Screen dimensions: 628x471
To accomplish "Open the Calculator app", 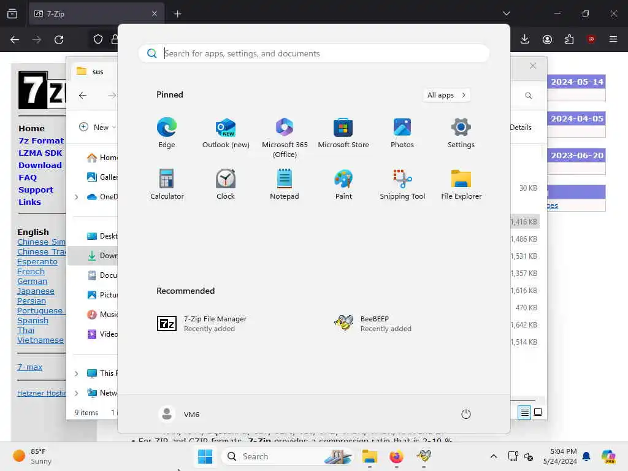I will coord(167,184).
